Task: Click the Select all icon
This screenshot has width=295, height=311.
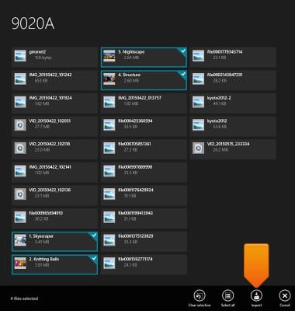Action: point(227,295)
